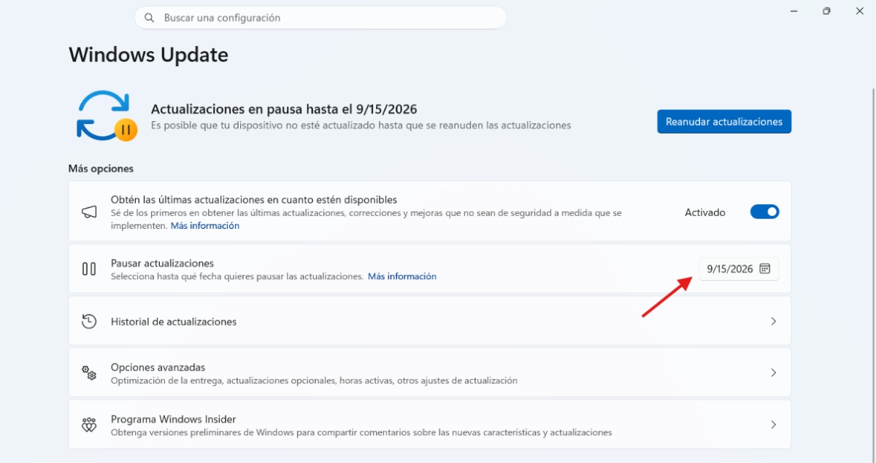The image size is (876, 463).
Task: Open 'Programa Windows Insider'
Action: tap(430, 424)
